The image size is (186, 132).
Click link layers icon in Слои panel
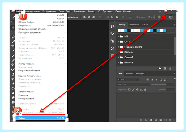pos(141,120)
